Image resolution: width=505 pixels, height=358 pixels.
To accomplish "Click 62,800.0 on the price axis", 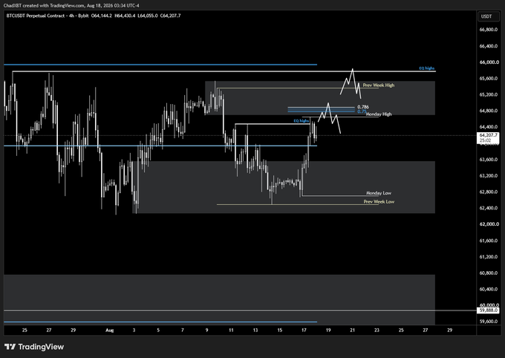I will 488,192.
